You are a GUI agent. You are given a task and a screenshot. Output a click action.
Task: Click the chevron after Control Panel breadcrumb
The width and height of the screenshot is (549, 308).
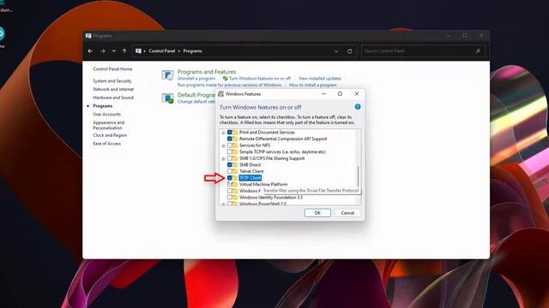tap(179, 51)
